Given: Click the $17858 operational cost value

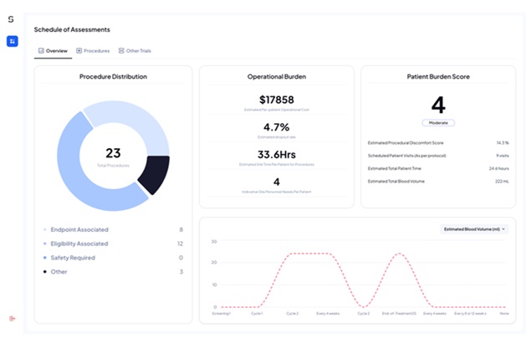Looking at the screenshot, I should 276,100.
